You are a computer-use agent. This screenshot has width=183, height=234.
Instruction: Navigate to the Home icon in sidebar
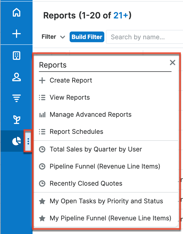pos(17,12)
